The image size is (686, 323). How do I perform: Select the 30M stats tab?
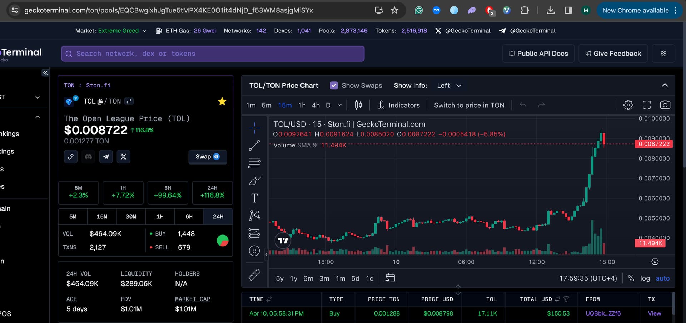pos(131,217)
